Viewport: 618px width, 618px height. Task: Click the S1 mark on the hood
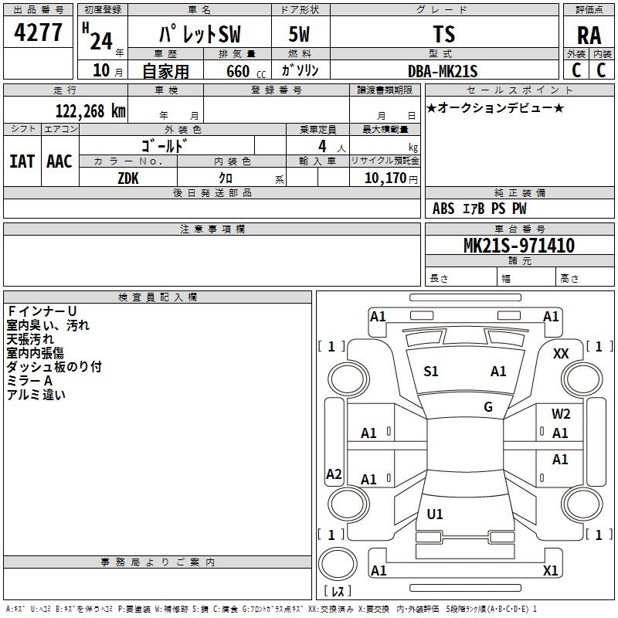(431, 372)
